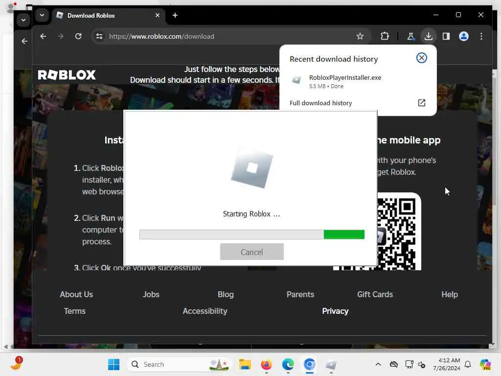Viewport: 501px width, 376px height.
Task: Open site information icon in address bar
Action: (x=99, y=36)
